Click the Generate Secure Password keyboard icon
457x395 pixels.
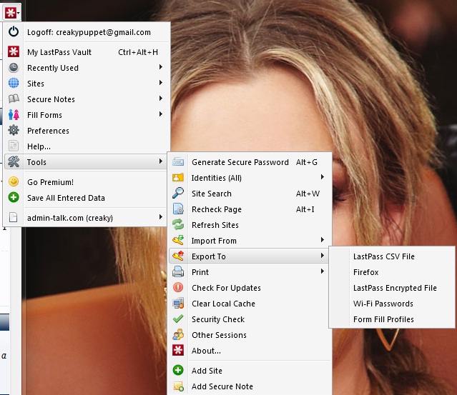[178, 162]
